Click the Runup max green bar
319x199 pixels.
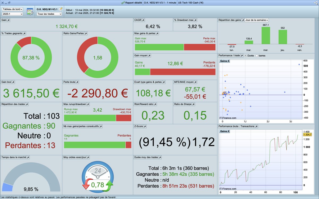click(90, 118)
